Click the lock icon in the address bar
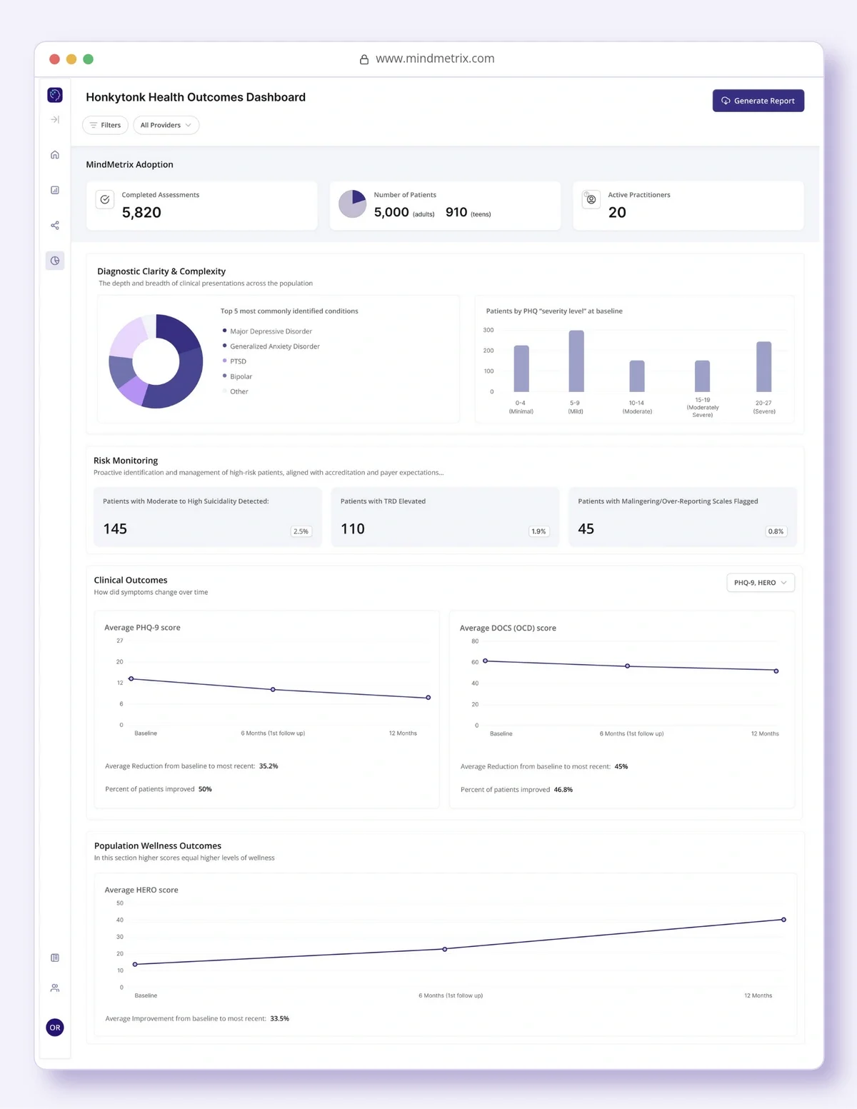This screenshot has height=1109, width=857. pyautogui.click(x=364, y=59)
